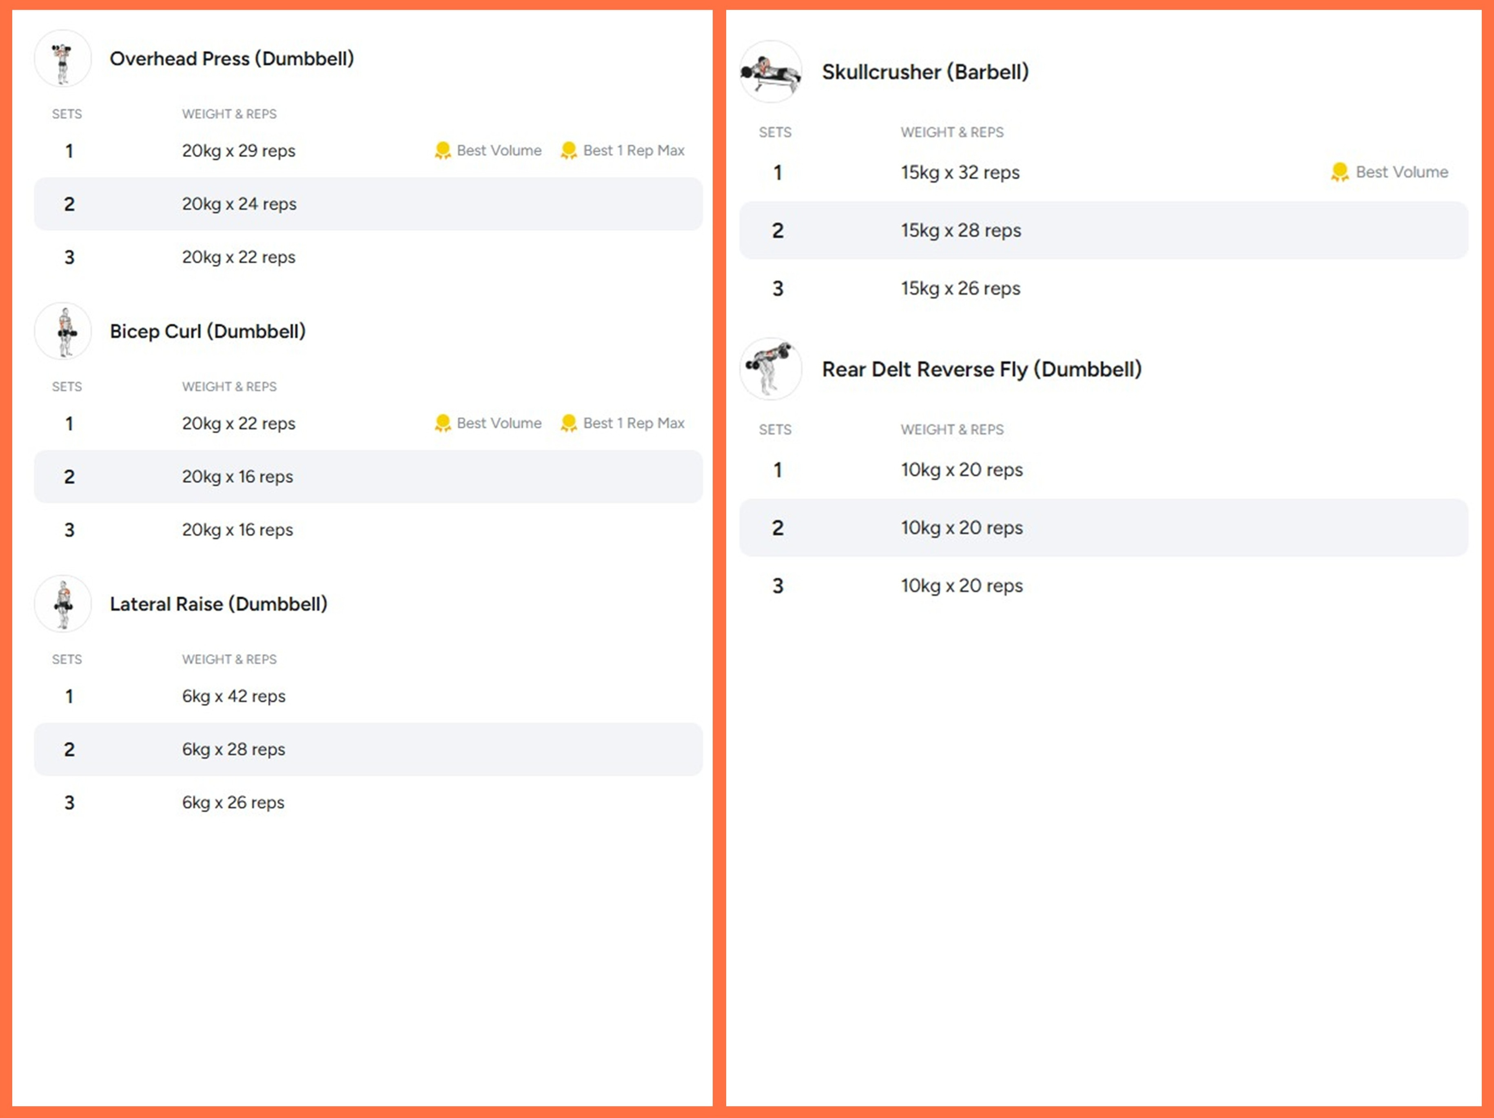The image size is (1494, 1118).
Task: Click the Lateral Raise exercise thumbnail icon
Action: tap(63, 604)
